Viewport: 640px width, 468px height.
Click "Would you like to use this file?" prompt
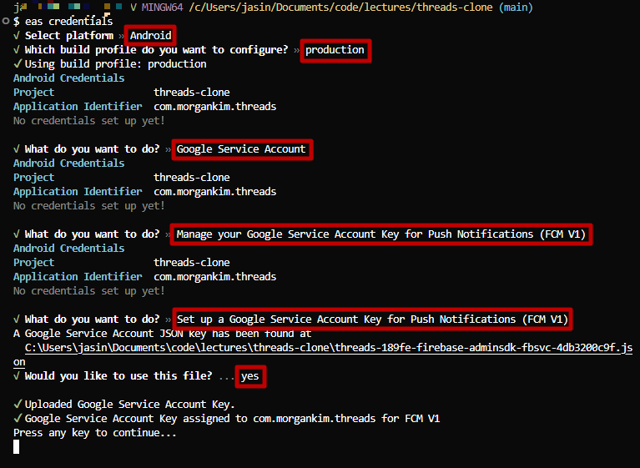(118, 375)
